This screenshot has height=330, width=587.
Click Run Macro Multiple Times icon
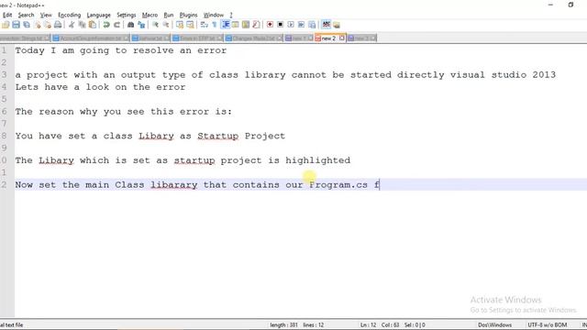pyautogui.click(x=302, y=25)
